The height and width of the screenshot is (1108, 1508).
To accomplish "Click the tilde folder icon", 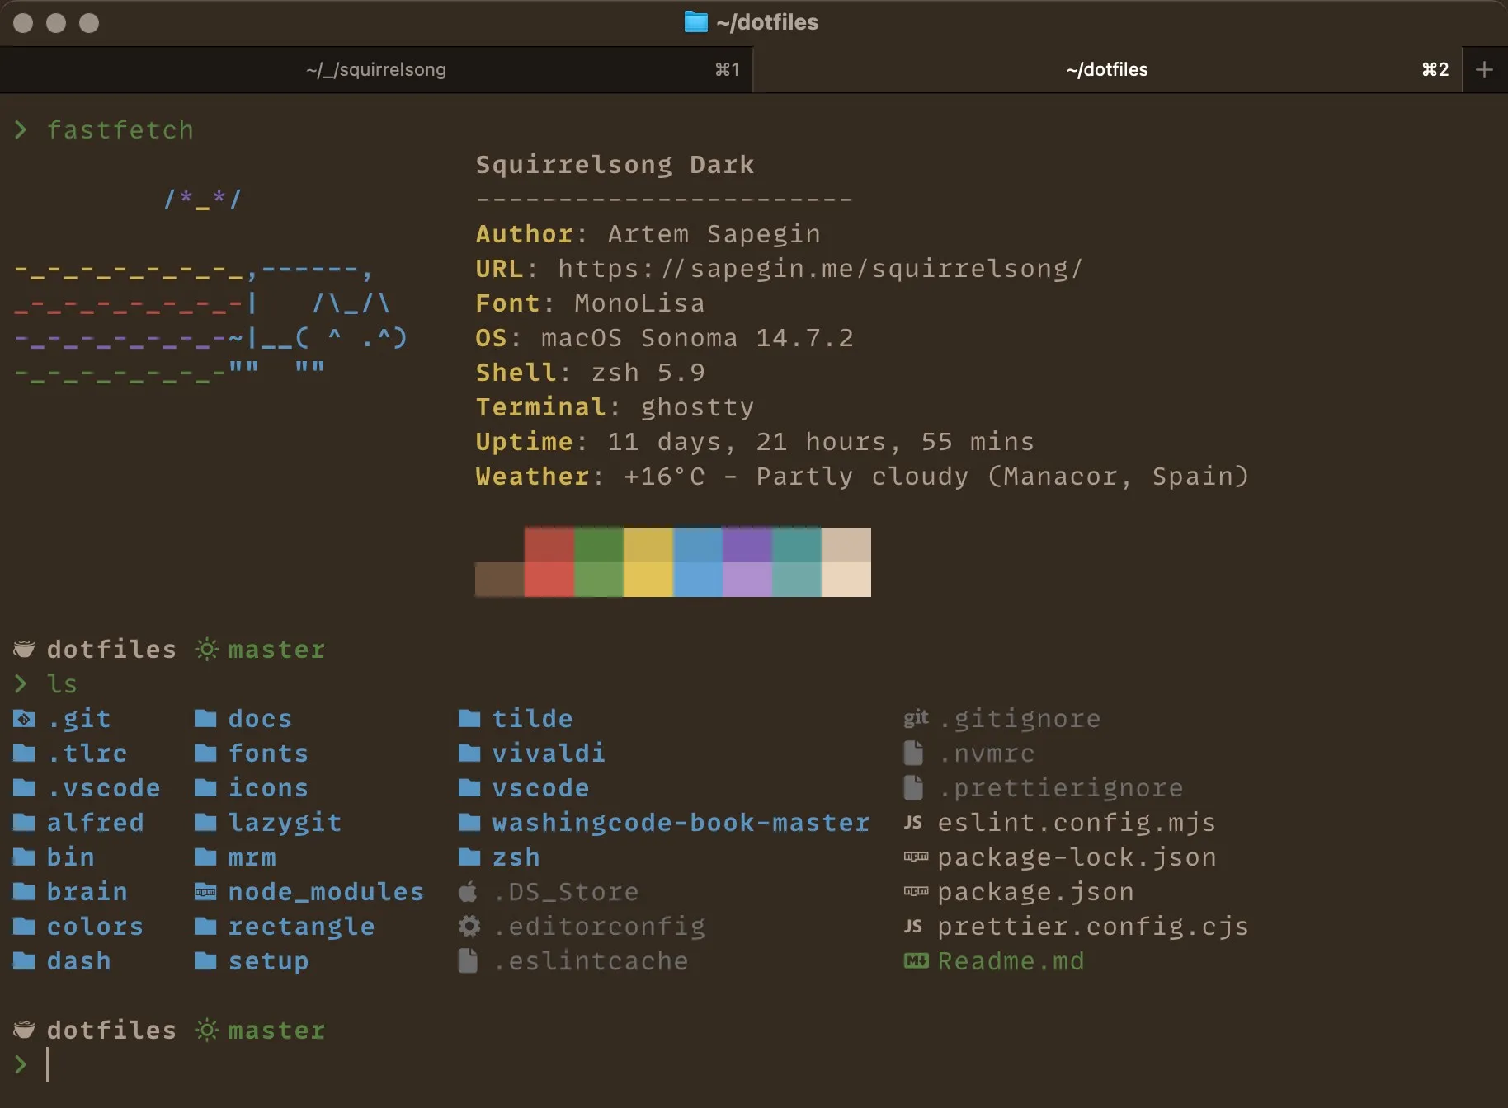I will tap(469, 719).
